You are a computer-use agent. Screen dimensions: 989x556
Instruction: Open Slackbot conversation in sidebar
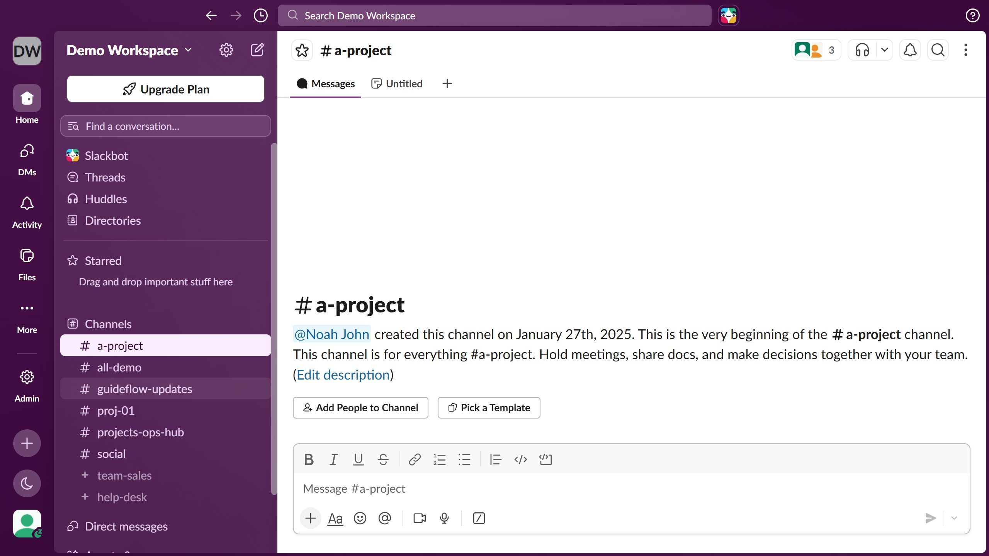point(166,156)
